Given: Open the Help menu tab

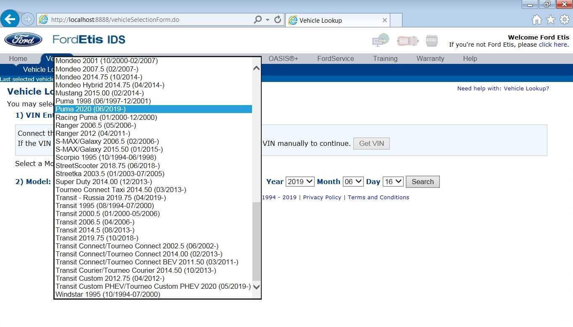Looking at the screenshot, I should click(470, 59).
